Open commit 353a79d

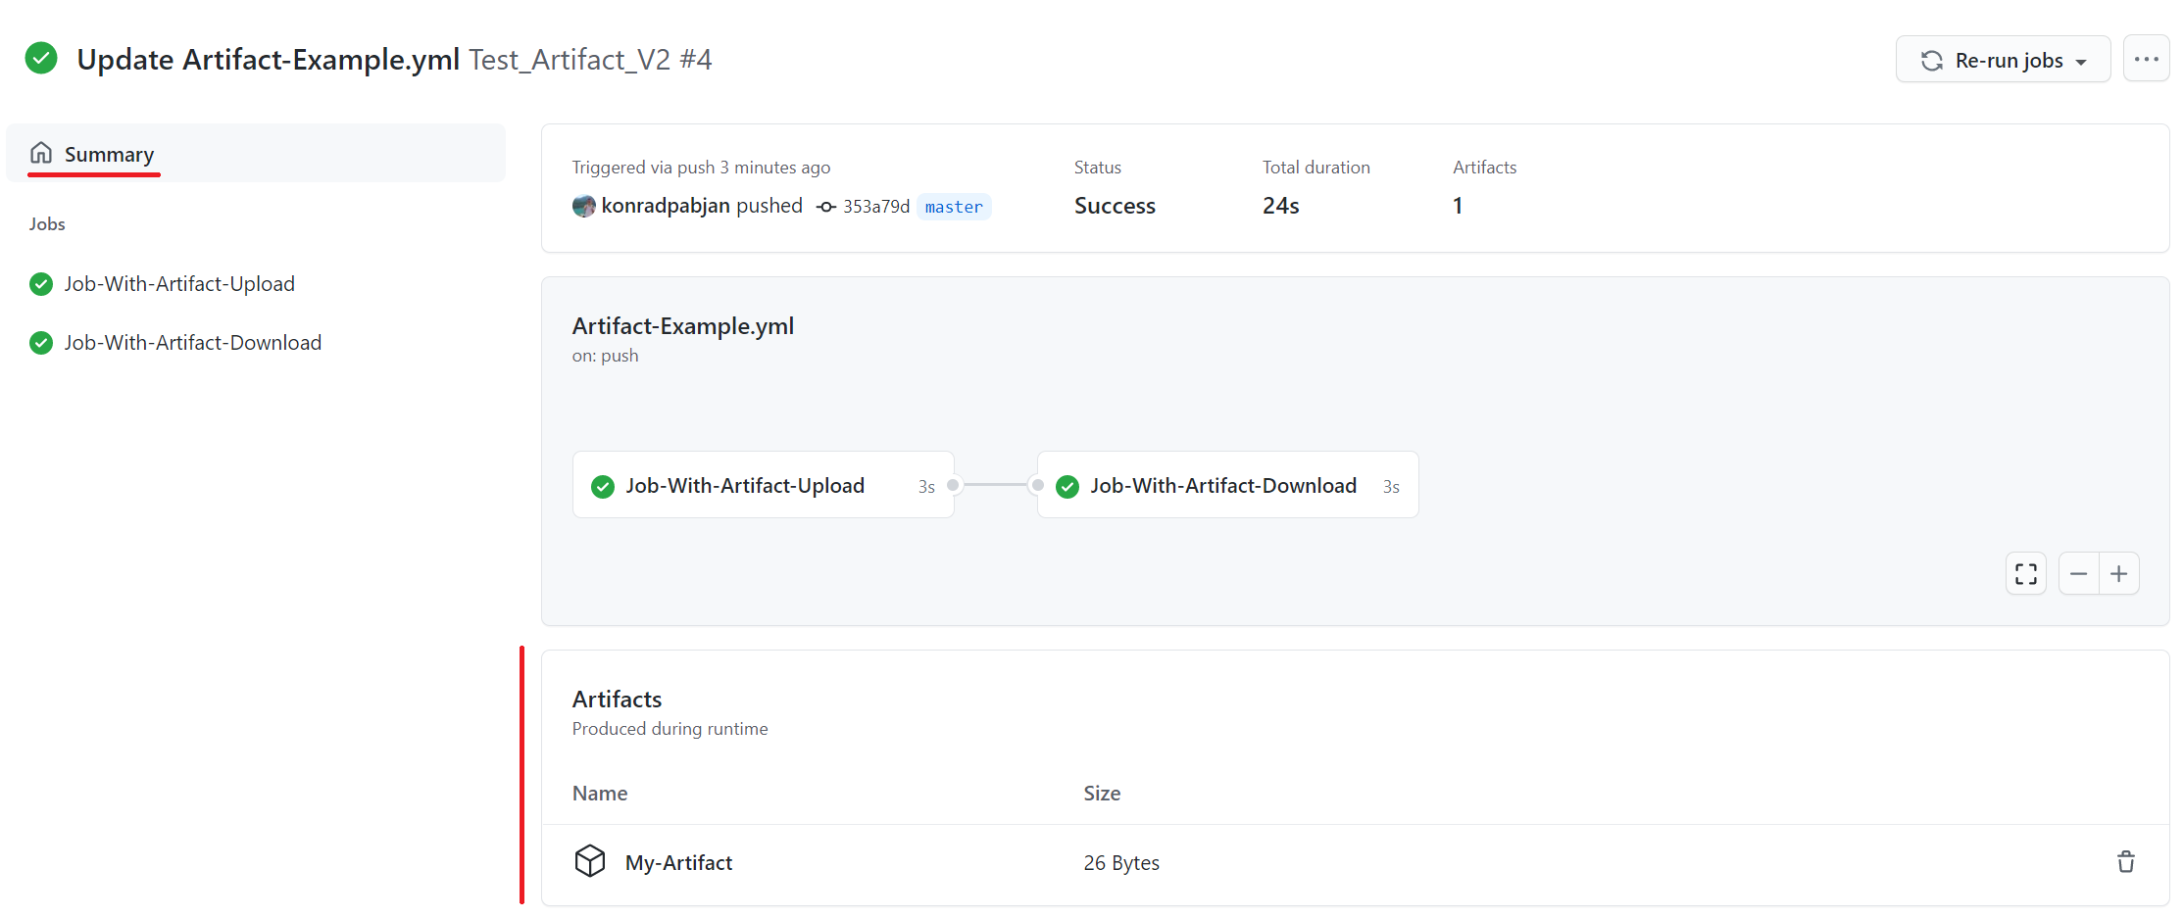point(876,207)
